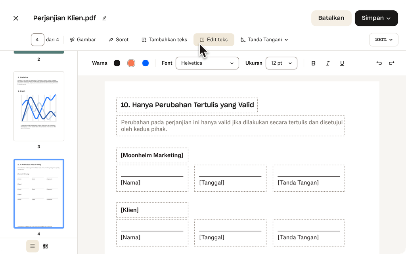The width and height of the screenshot is (406, 254).
Task: Select the Sorot highlight tool
Action: click(x=118, y=39)
